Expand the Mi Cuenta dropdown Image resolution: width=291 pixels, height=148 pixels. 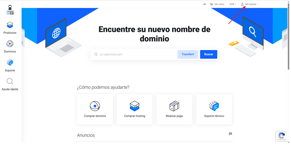[x=250, y=4]
